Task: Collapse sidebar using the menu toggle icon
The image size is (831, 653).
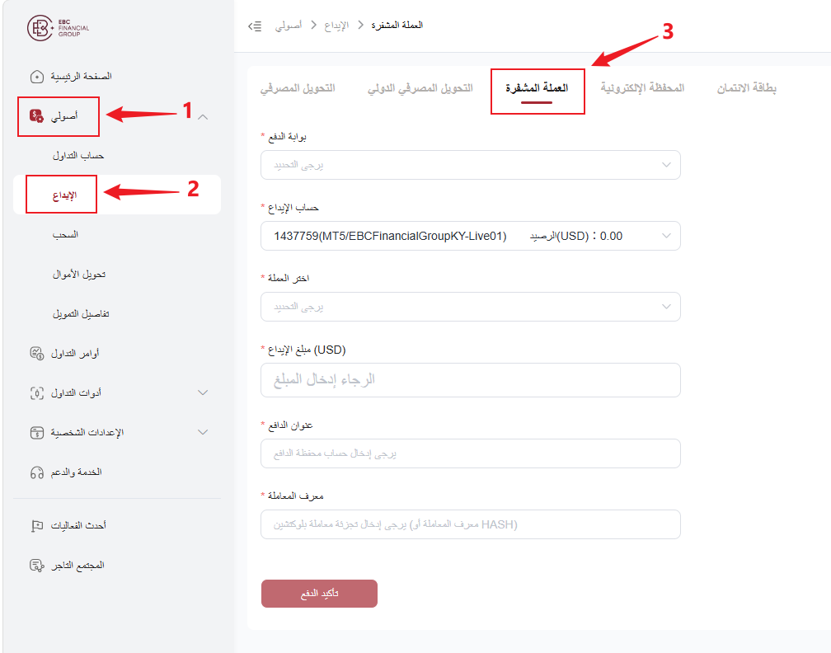Action: pos(255,26)
